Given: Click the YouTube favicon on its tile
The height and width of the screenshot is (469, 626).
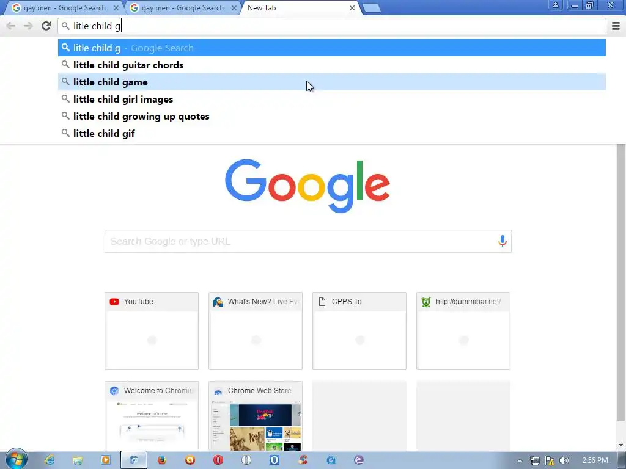Looking at the screenshot, I should coord(114,302).
